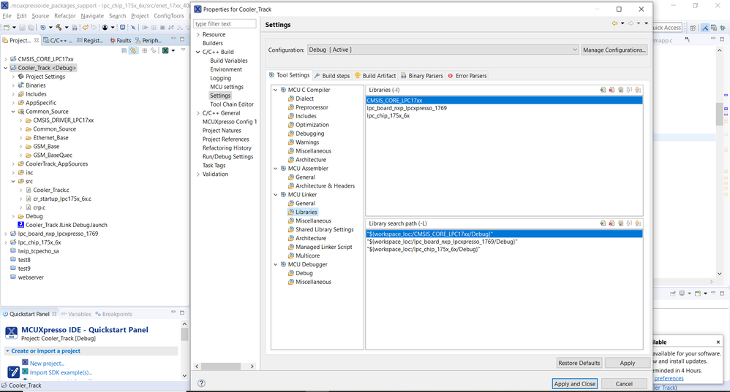Click the green MCUXpresso X icon in Project Explorer toolbar
This screenshot has height=392, width=730.
165,50
